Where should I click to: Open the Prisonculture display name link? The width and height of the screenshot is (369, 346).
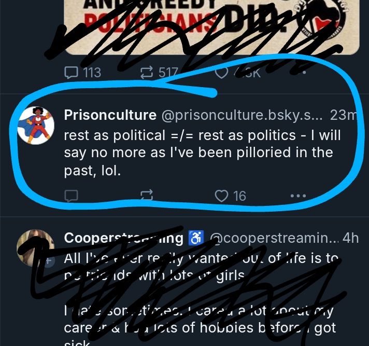[x=110, y=115]
